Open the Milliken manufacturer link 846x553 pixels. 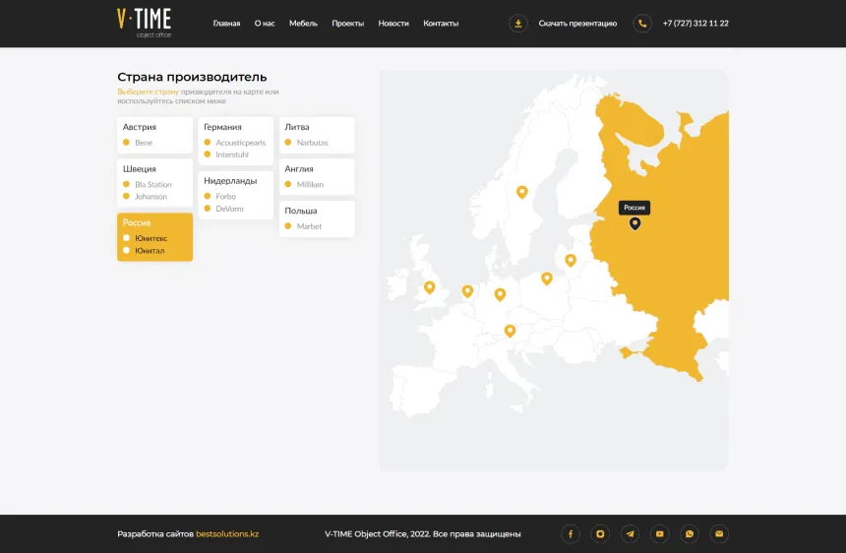click(310, 185)
